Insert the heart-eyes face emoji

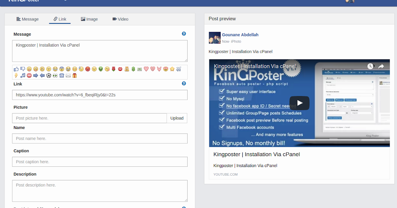pos(166,69)
